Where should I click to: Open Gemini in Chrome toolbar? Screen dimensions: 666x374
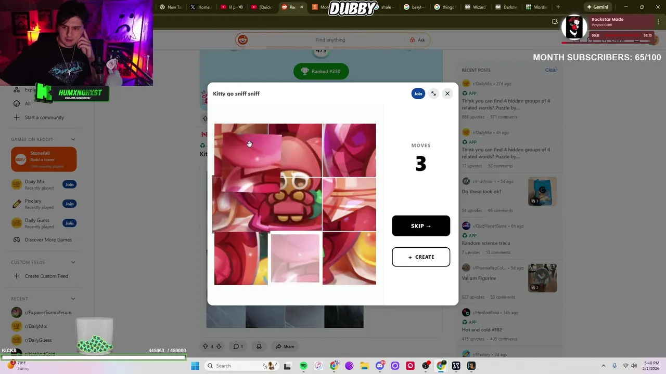point(597,7)
